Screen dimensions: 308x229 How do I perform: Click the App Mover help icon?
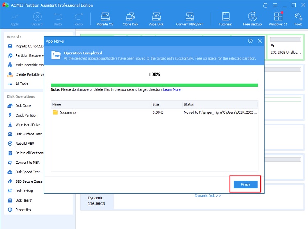(x=250, y=41)
